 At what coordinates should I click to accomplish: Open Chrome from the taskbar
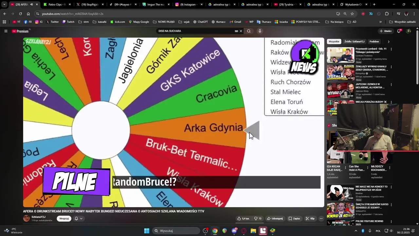coord(215,231)
